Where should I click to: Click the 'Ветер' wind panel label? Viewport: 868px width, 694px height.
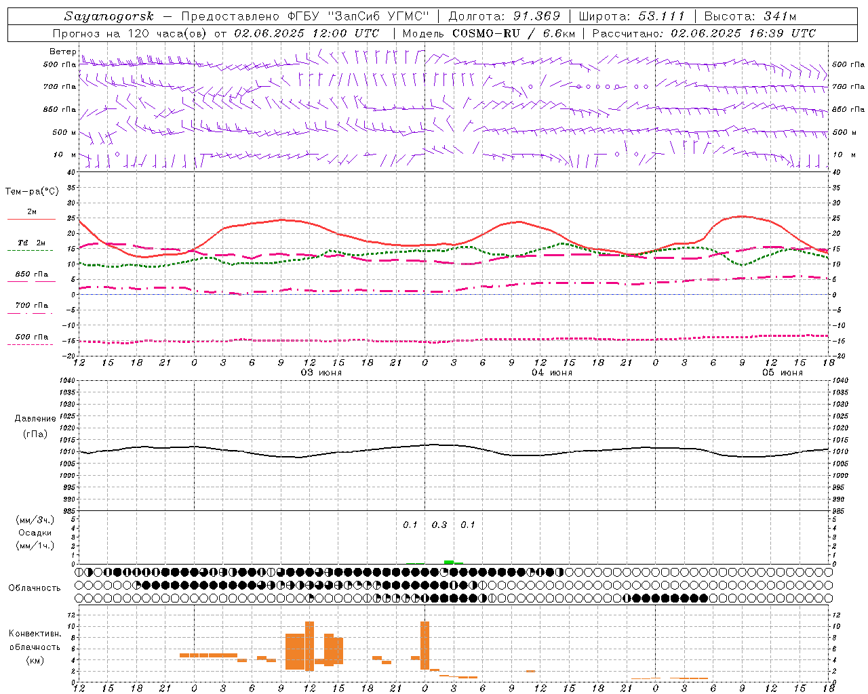[x=62, y=52]
